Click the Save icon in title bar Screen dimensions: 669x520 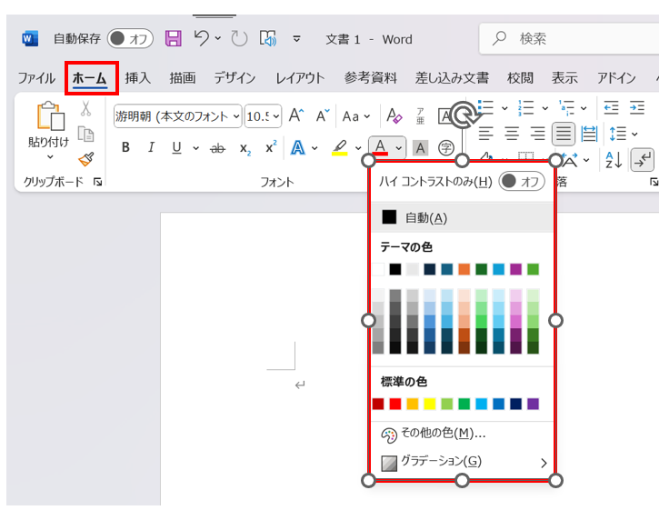[173, 38]
